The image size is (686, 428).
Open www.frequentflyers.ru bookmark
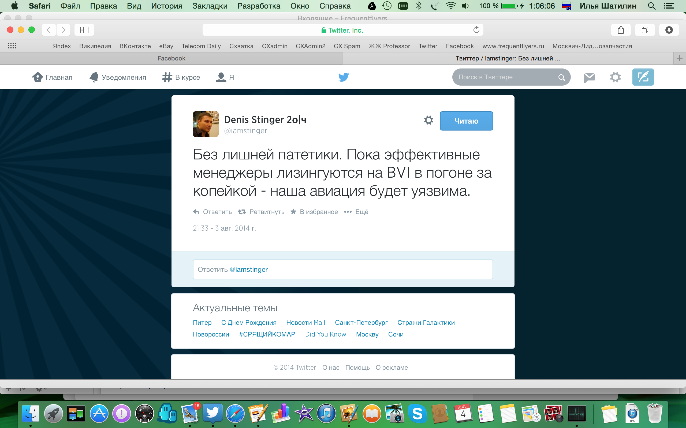513,46
